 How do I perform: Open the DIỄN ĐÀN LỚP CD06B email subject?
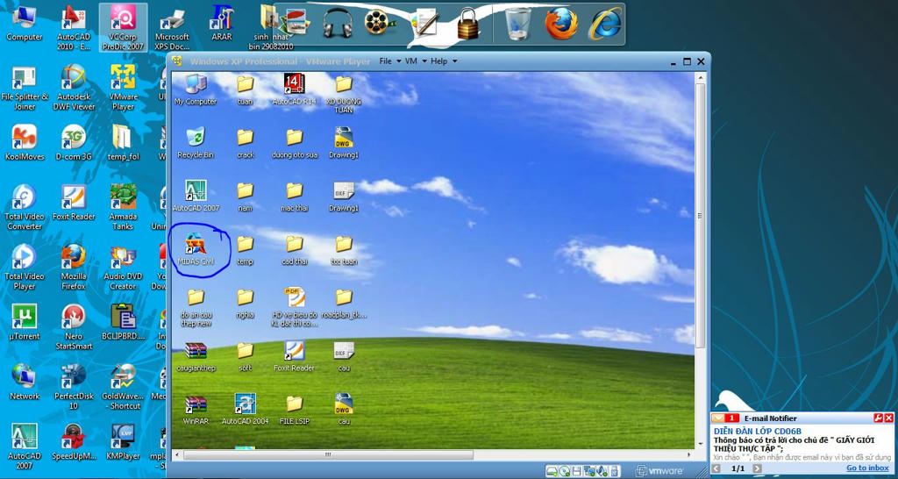tap(757, 431)
